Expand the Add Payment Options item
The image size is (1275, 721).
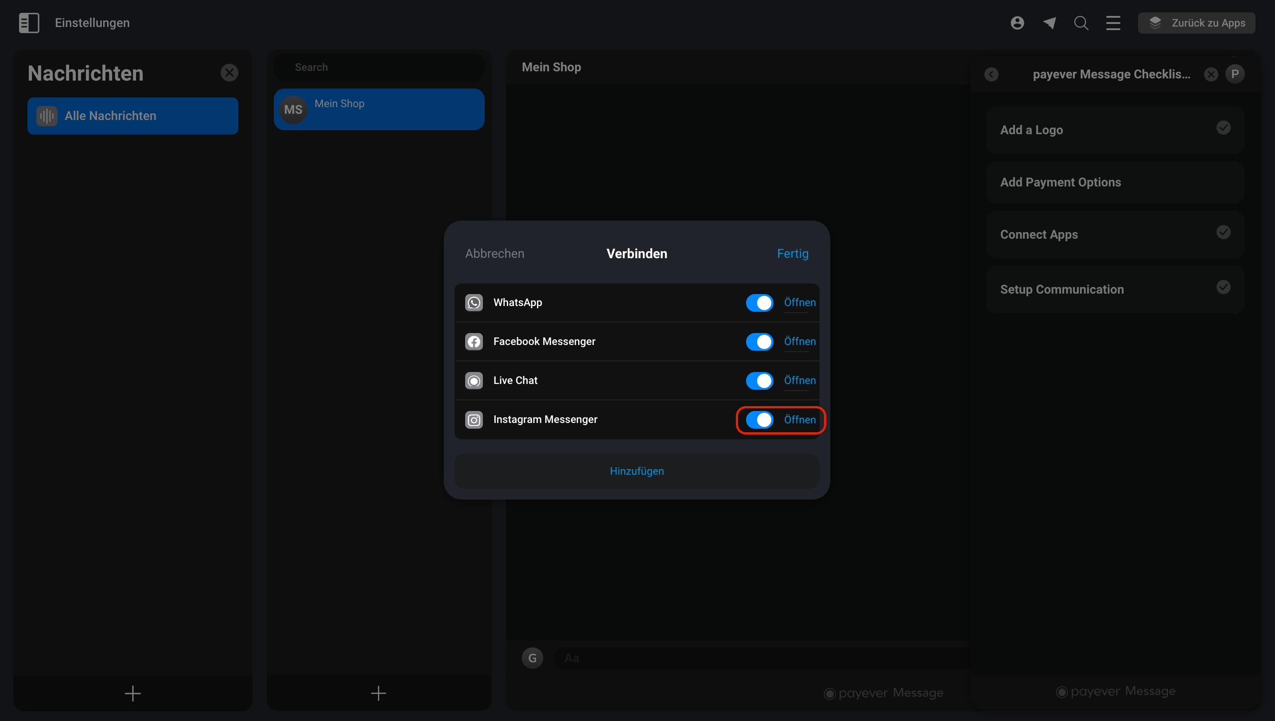pos(1115,182)
